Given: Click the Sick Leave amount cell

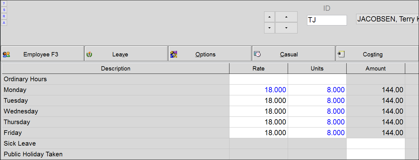Looking at the screenshot, I should (376, 143).
